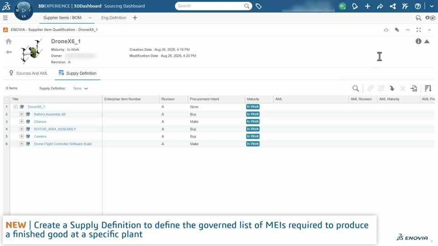Open the Supply Definition None dropdown
The image size is (438, 246).
click(x=80, y=88)
